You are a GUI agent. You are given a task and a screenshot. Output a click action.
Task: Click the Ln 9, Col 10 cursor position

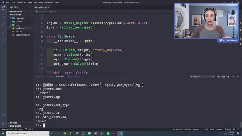181,129
